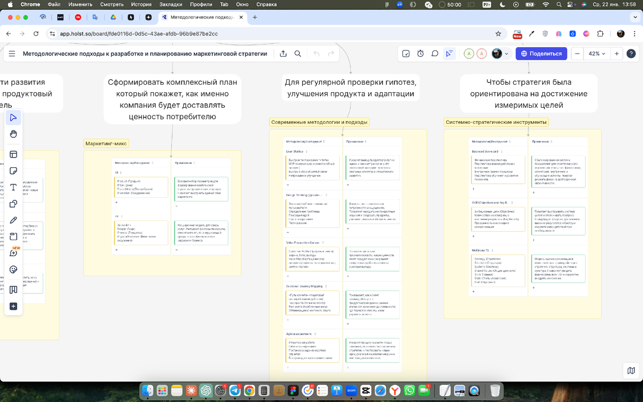Open the help question-mark button
The width and height of the screenshot is (643, 402).
coord(631,54)
